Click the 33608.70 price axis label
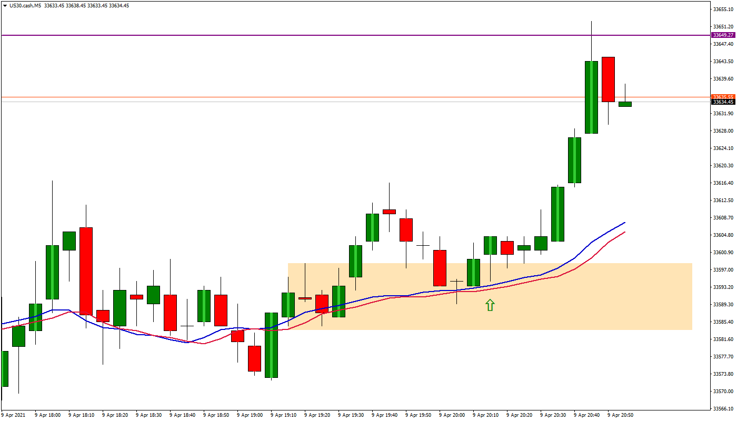Image resolution: width=737 pixels, height=421 pixels. [723, 218]
